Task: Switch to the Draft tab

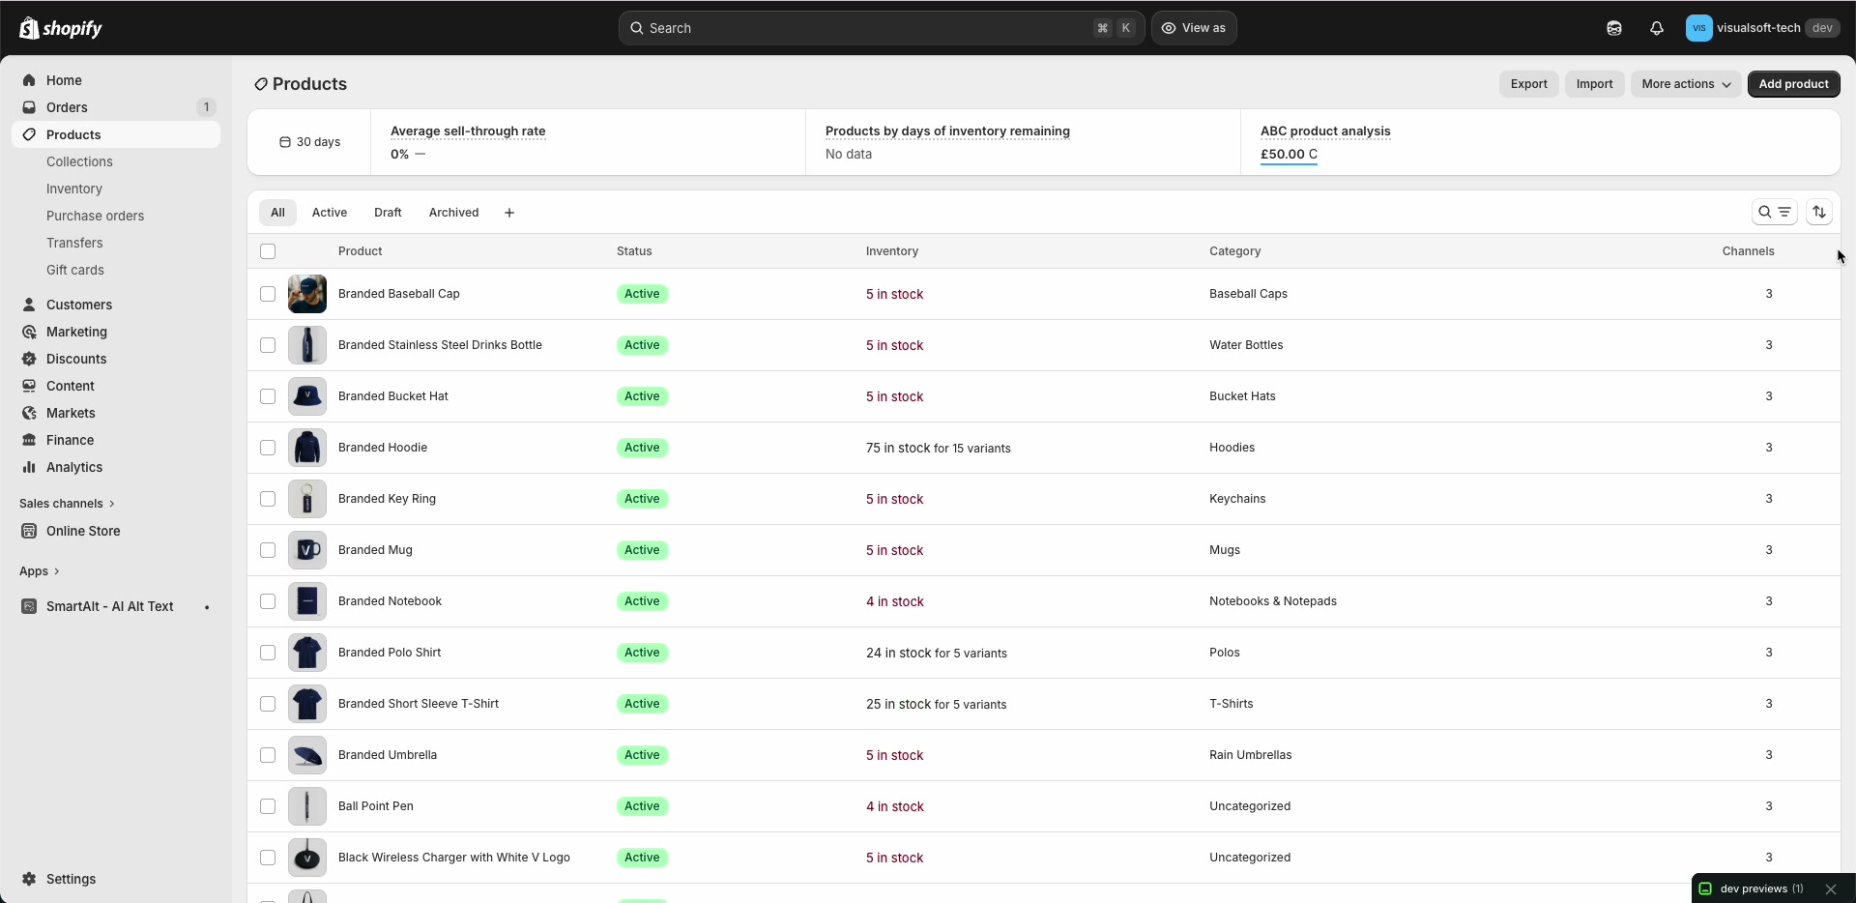Action: pos(388,213)
